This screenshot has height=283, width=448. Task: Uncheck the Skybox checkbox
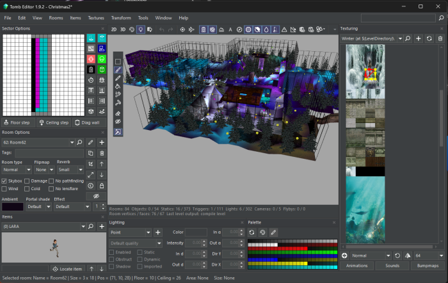point(4,181)
